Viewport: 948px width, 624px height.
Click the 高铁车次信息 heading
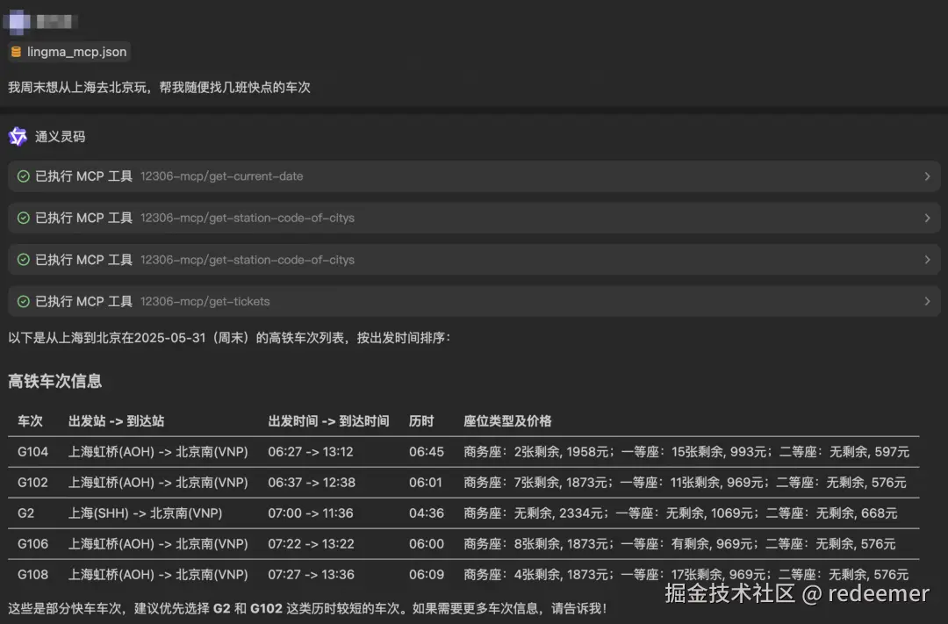[55, 381]
